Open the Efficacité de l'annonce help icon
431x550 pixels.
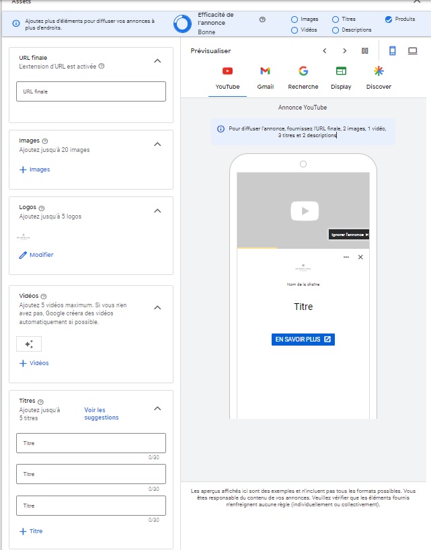pos(262,19)
